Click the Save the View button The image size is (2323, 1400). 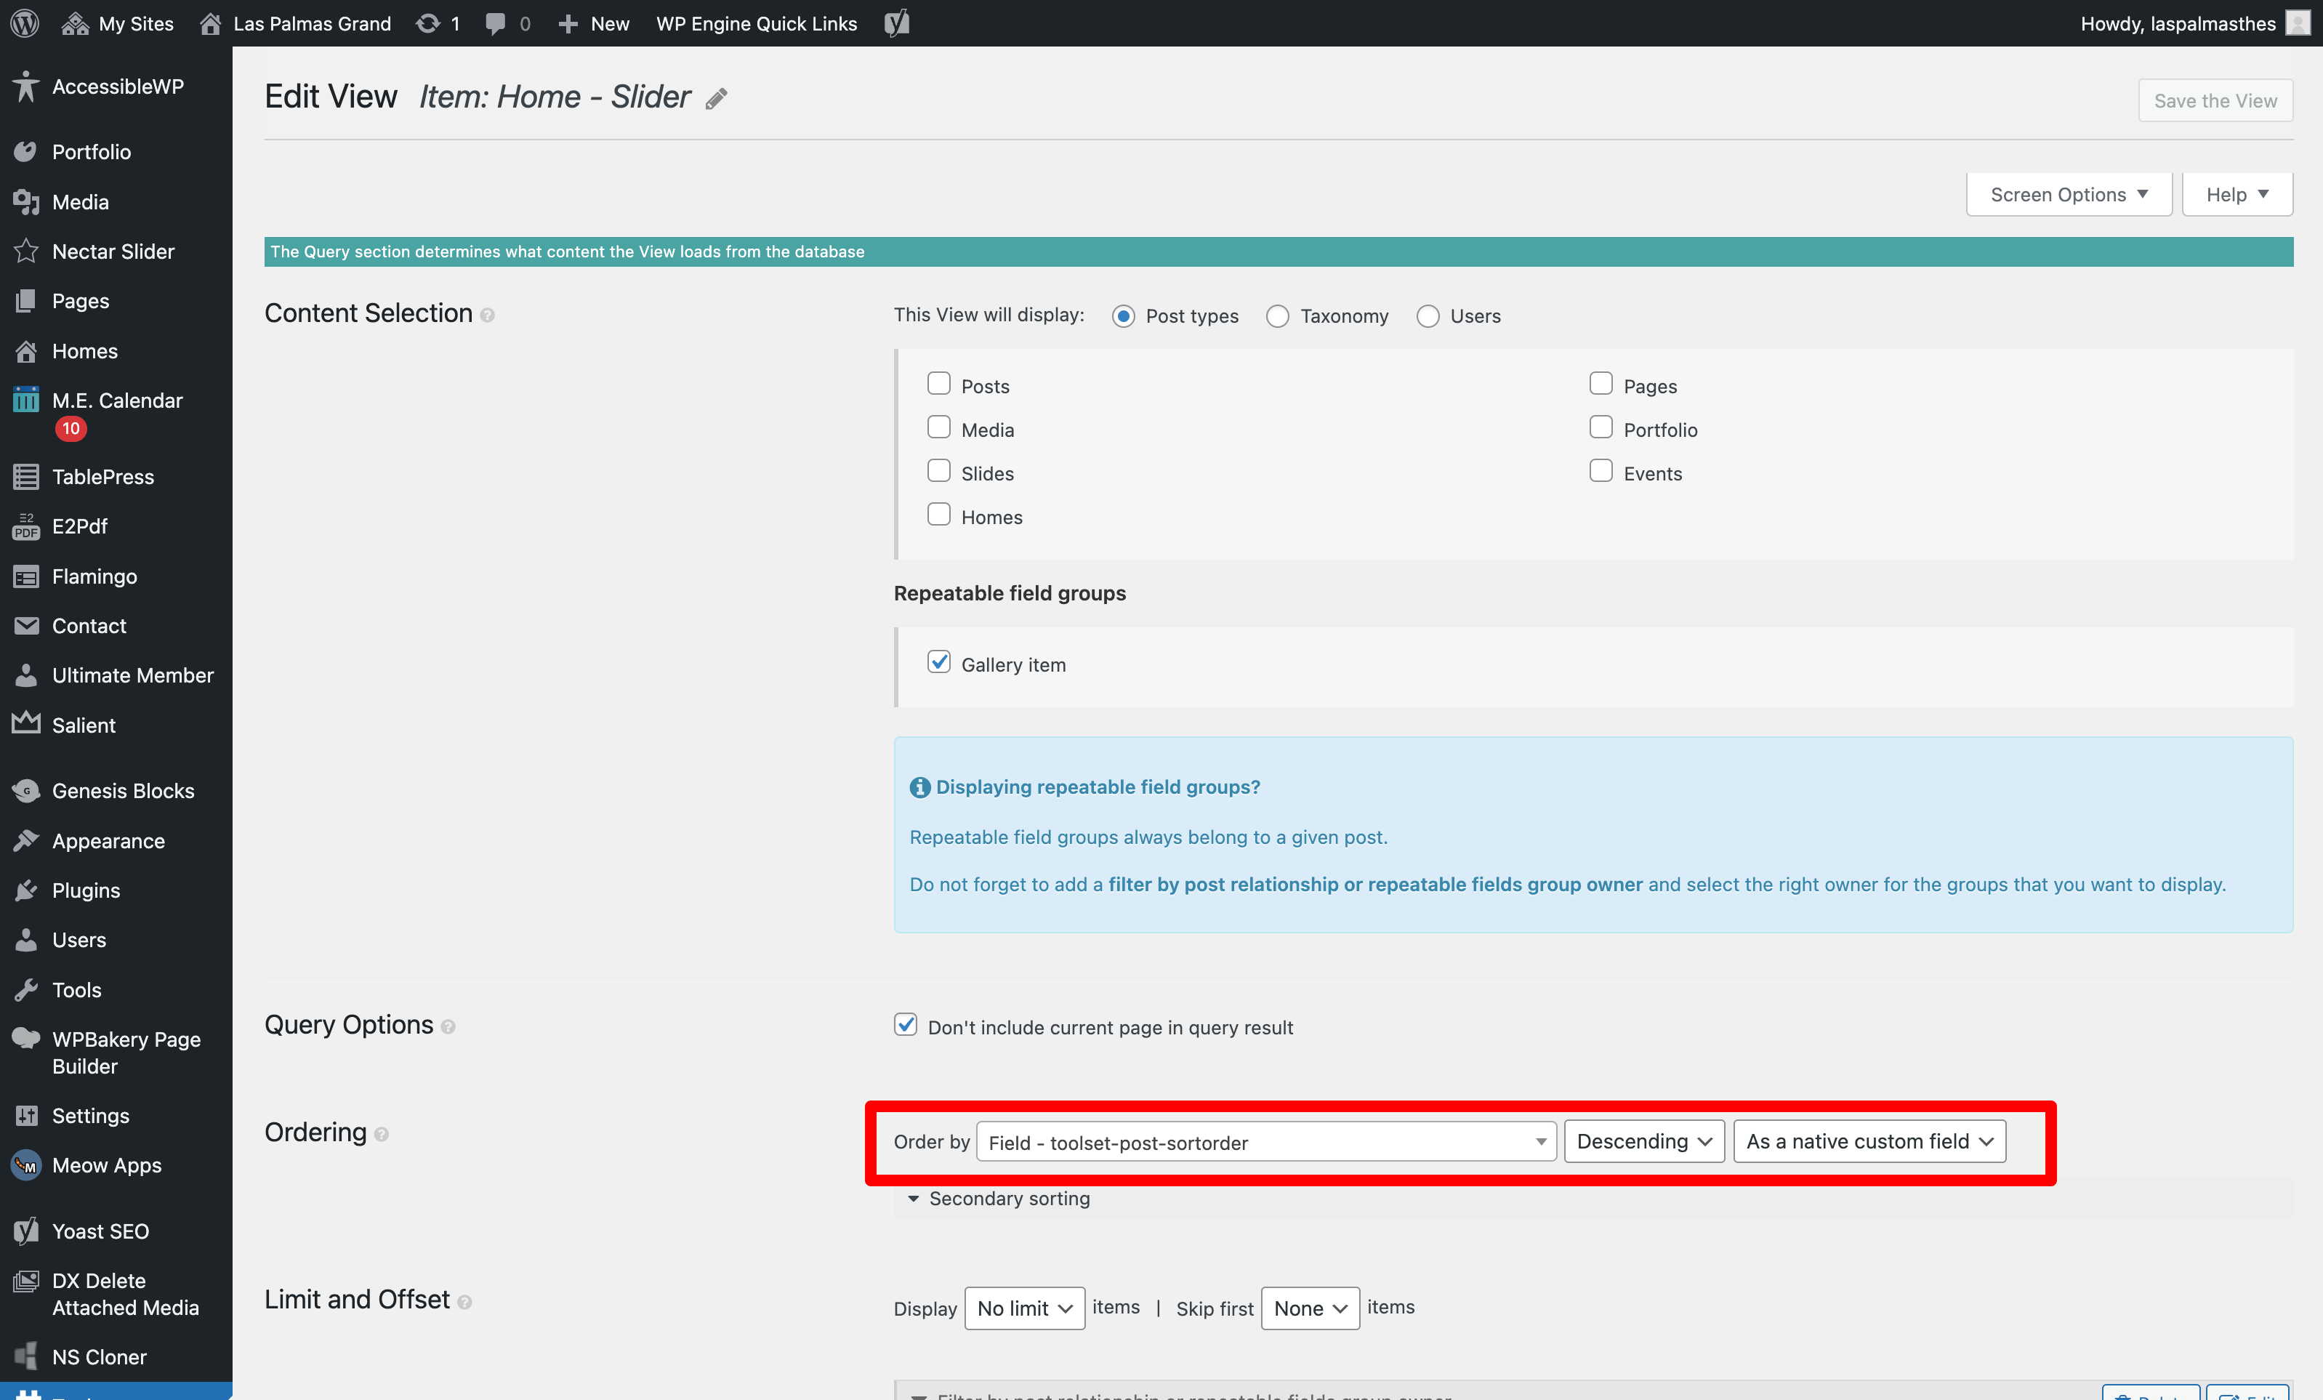click(x=2215, y=100)
